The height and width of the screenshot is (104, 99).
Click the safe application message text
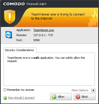pos(46,59)
